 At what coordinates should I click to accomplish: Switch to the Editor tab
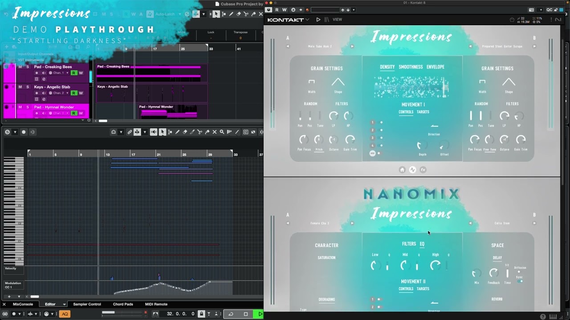50,304
